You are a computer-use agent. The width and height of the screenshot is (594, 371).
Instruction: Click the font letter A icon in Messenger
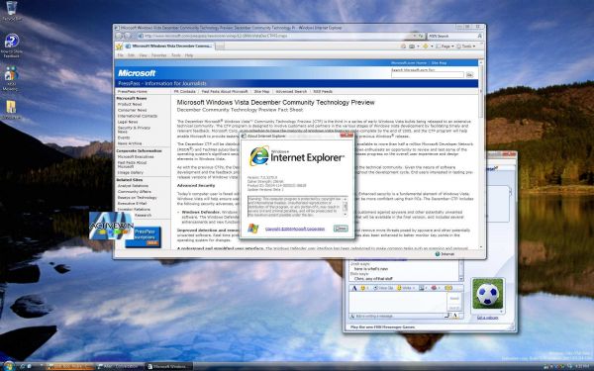point(354,288)
